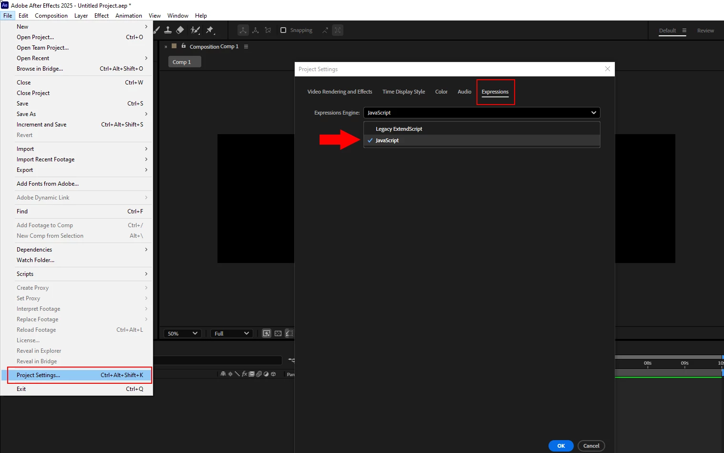Expand the Open Recent submenu
This screenshot has height=453, width=724.
[x=76, y=58]
